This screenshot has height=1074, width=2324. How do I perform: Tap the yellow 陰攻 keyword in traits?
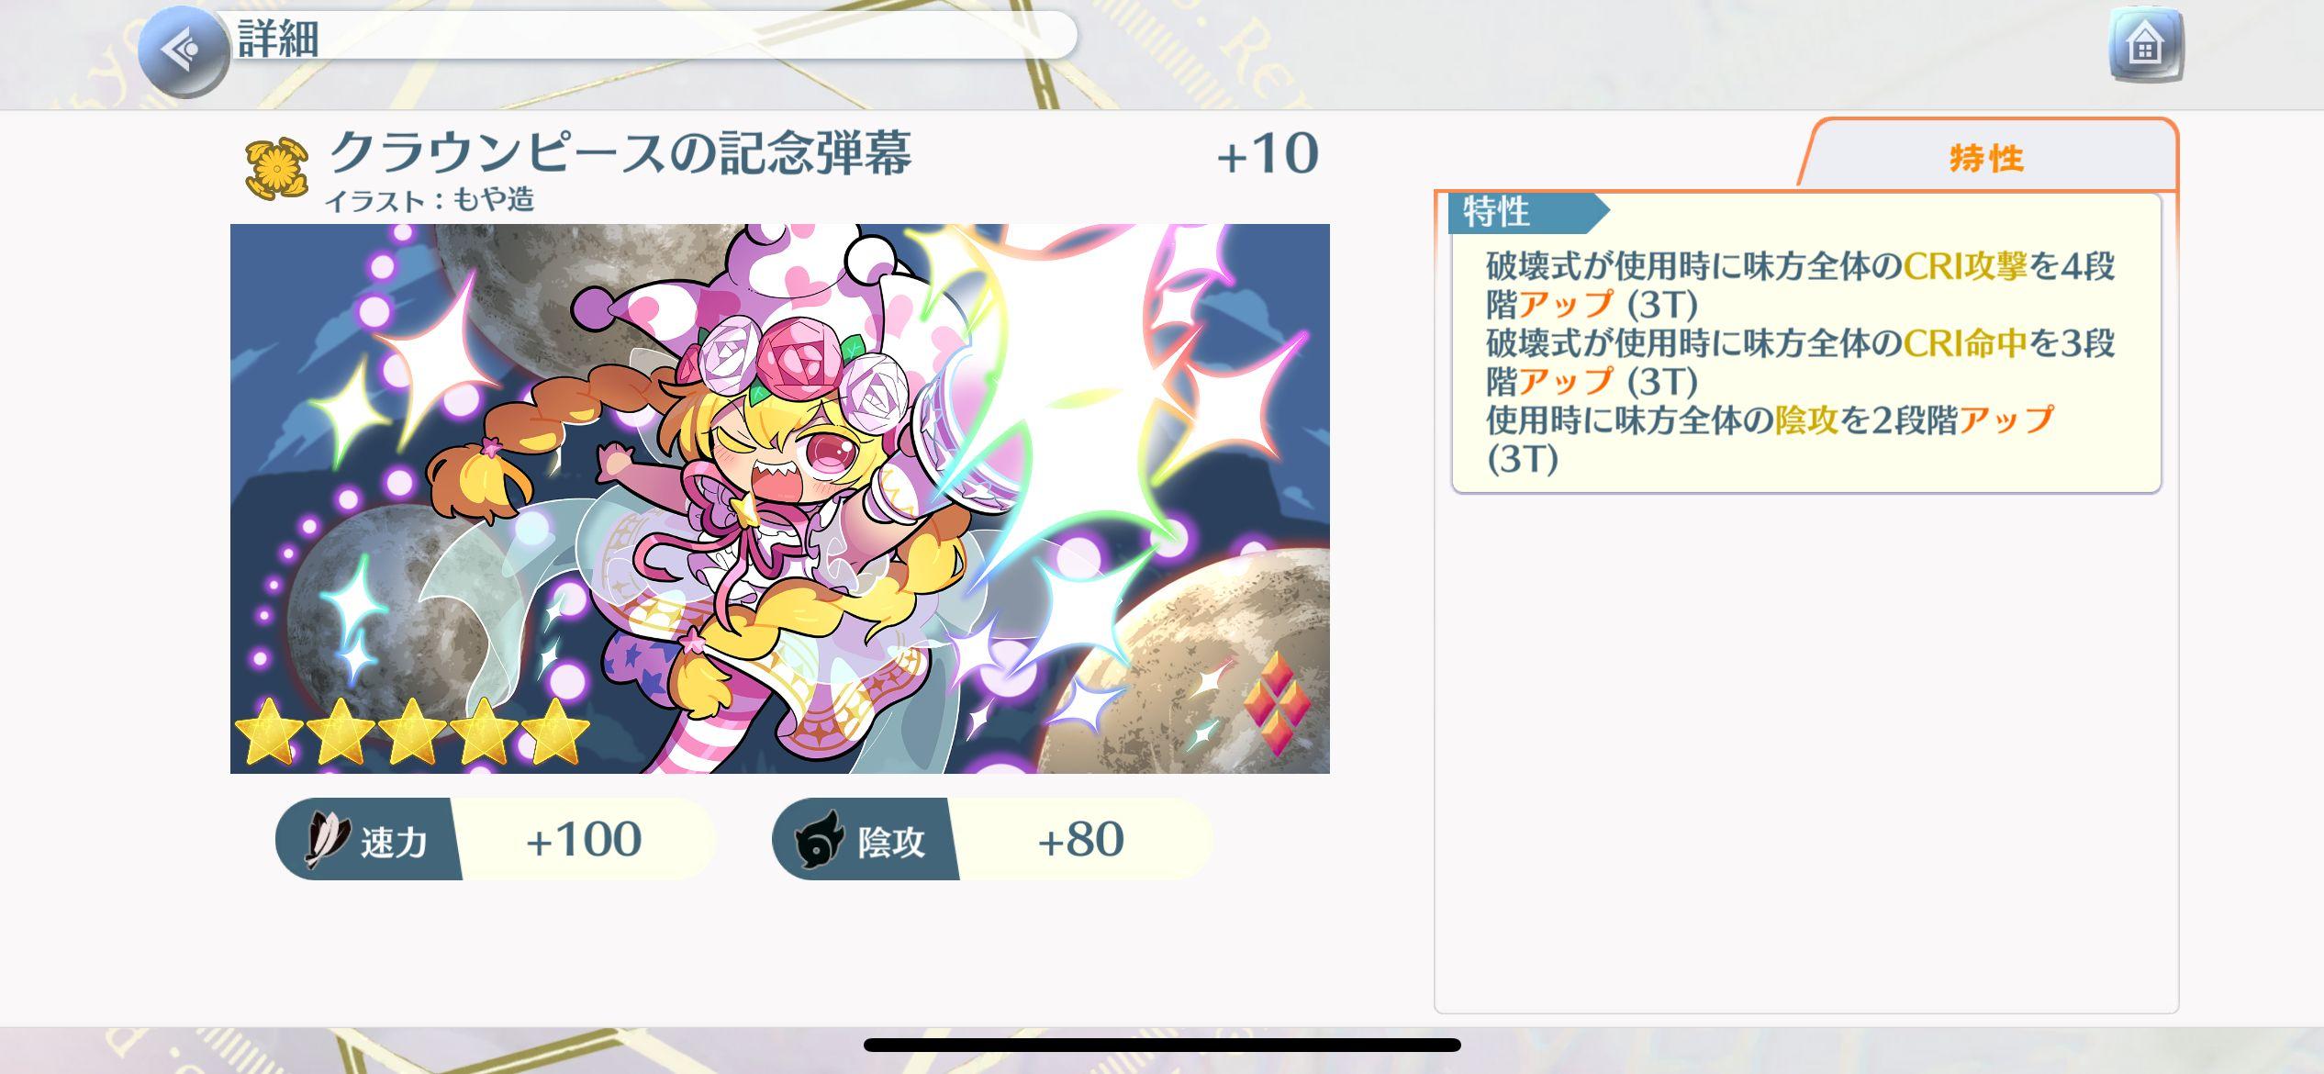point(1806,420)
